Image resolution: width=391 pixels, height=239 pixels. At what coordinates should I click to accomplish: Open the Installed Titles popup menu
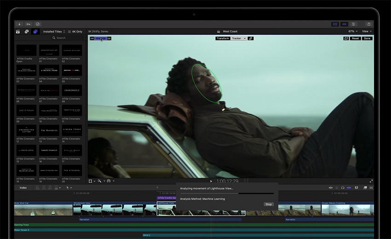tap(54, 32)
